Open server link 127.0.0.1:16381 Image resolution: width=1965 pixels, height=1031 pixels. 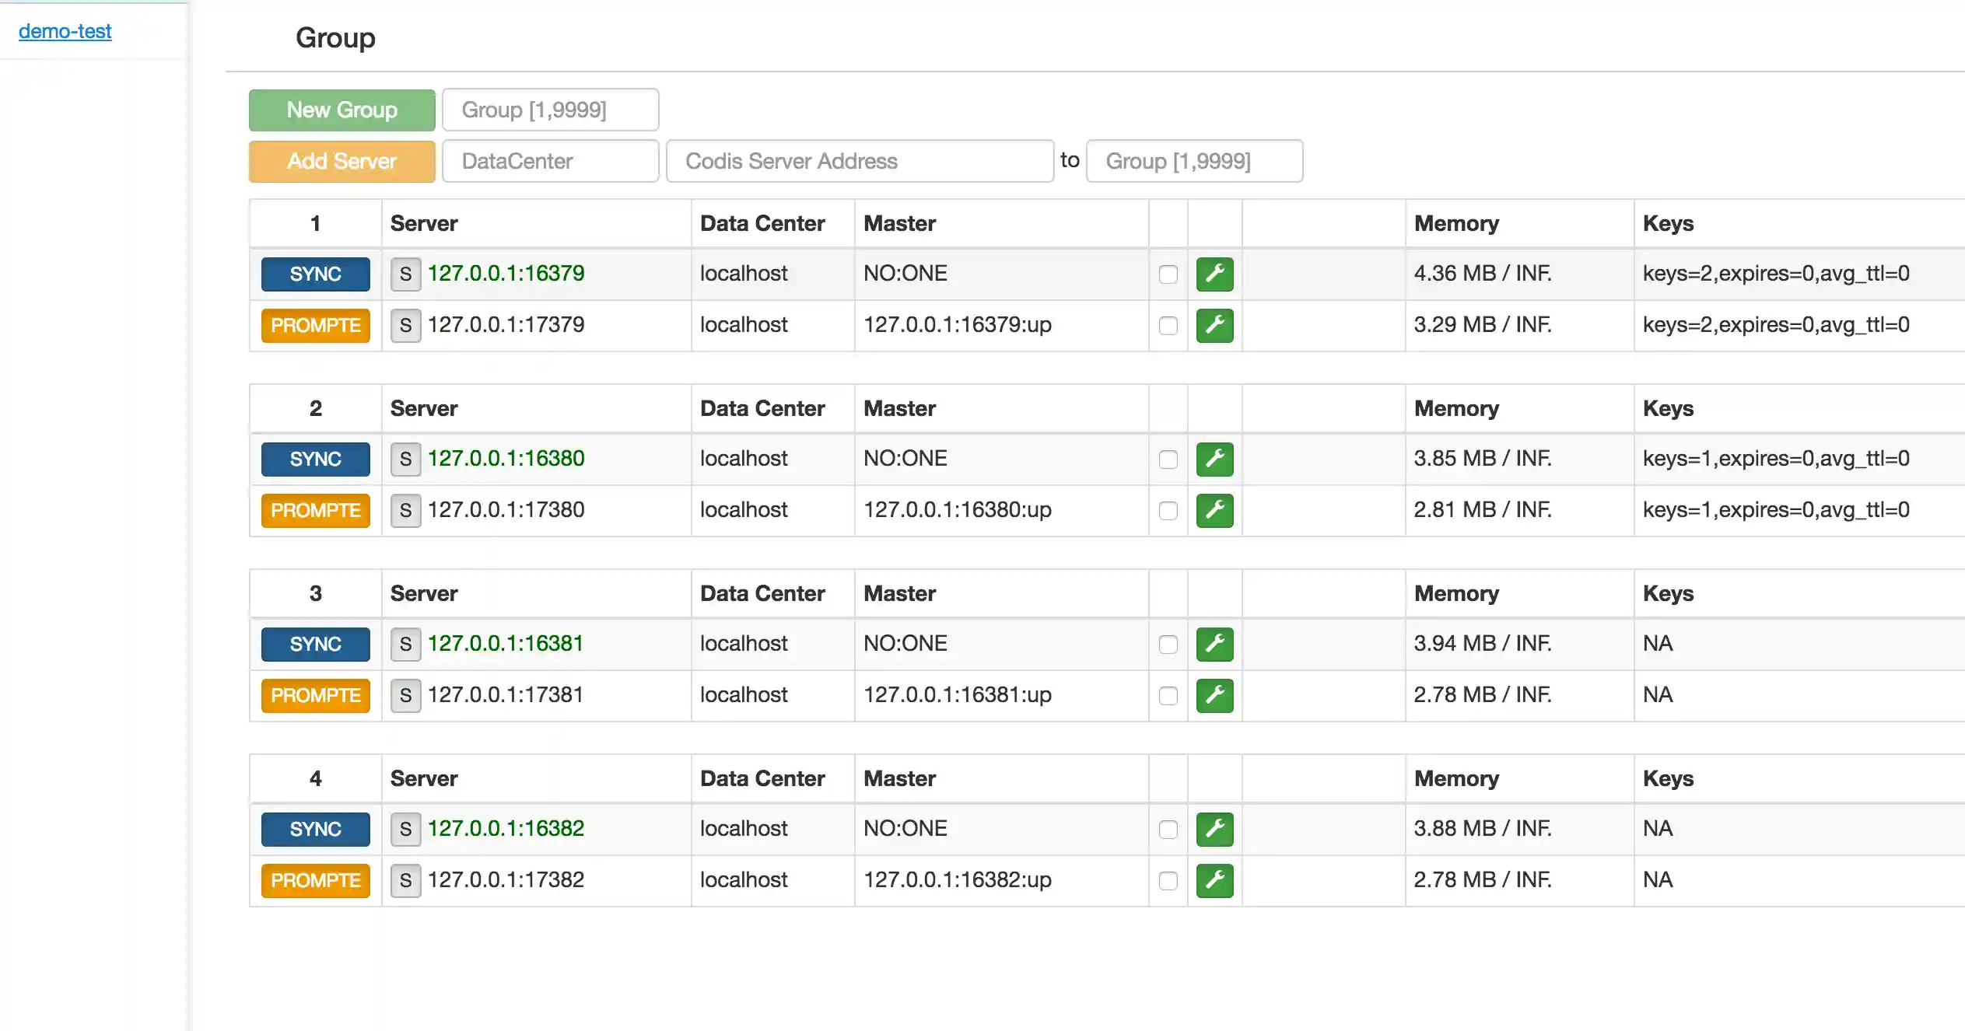[x=506, y=643]
